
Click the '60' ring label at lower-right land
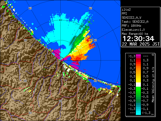[x=91, y=113]
